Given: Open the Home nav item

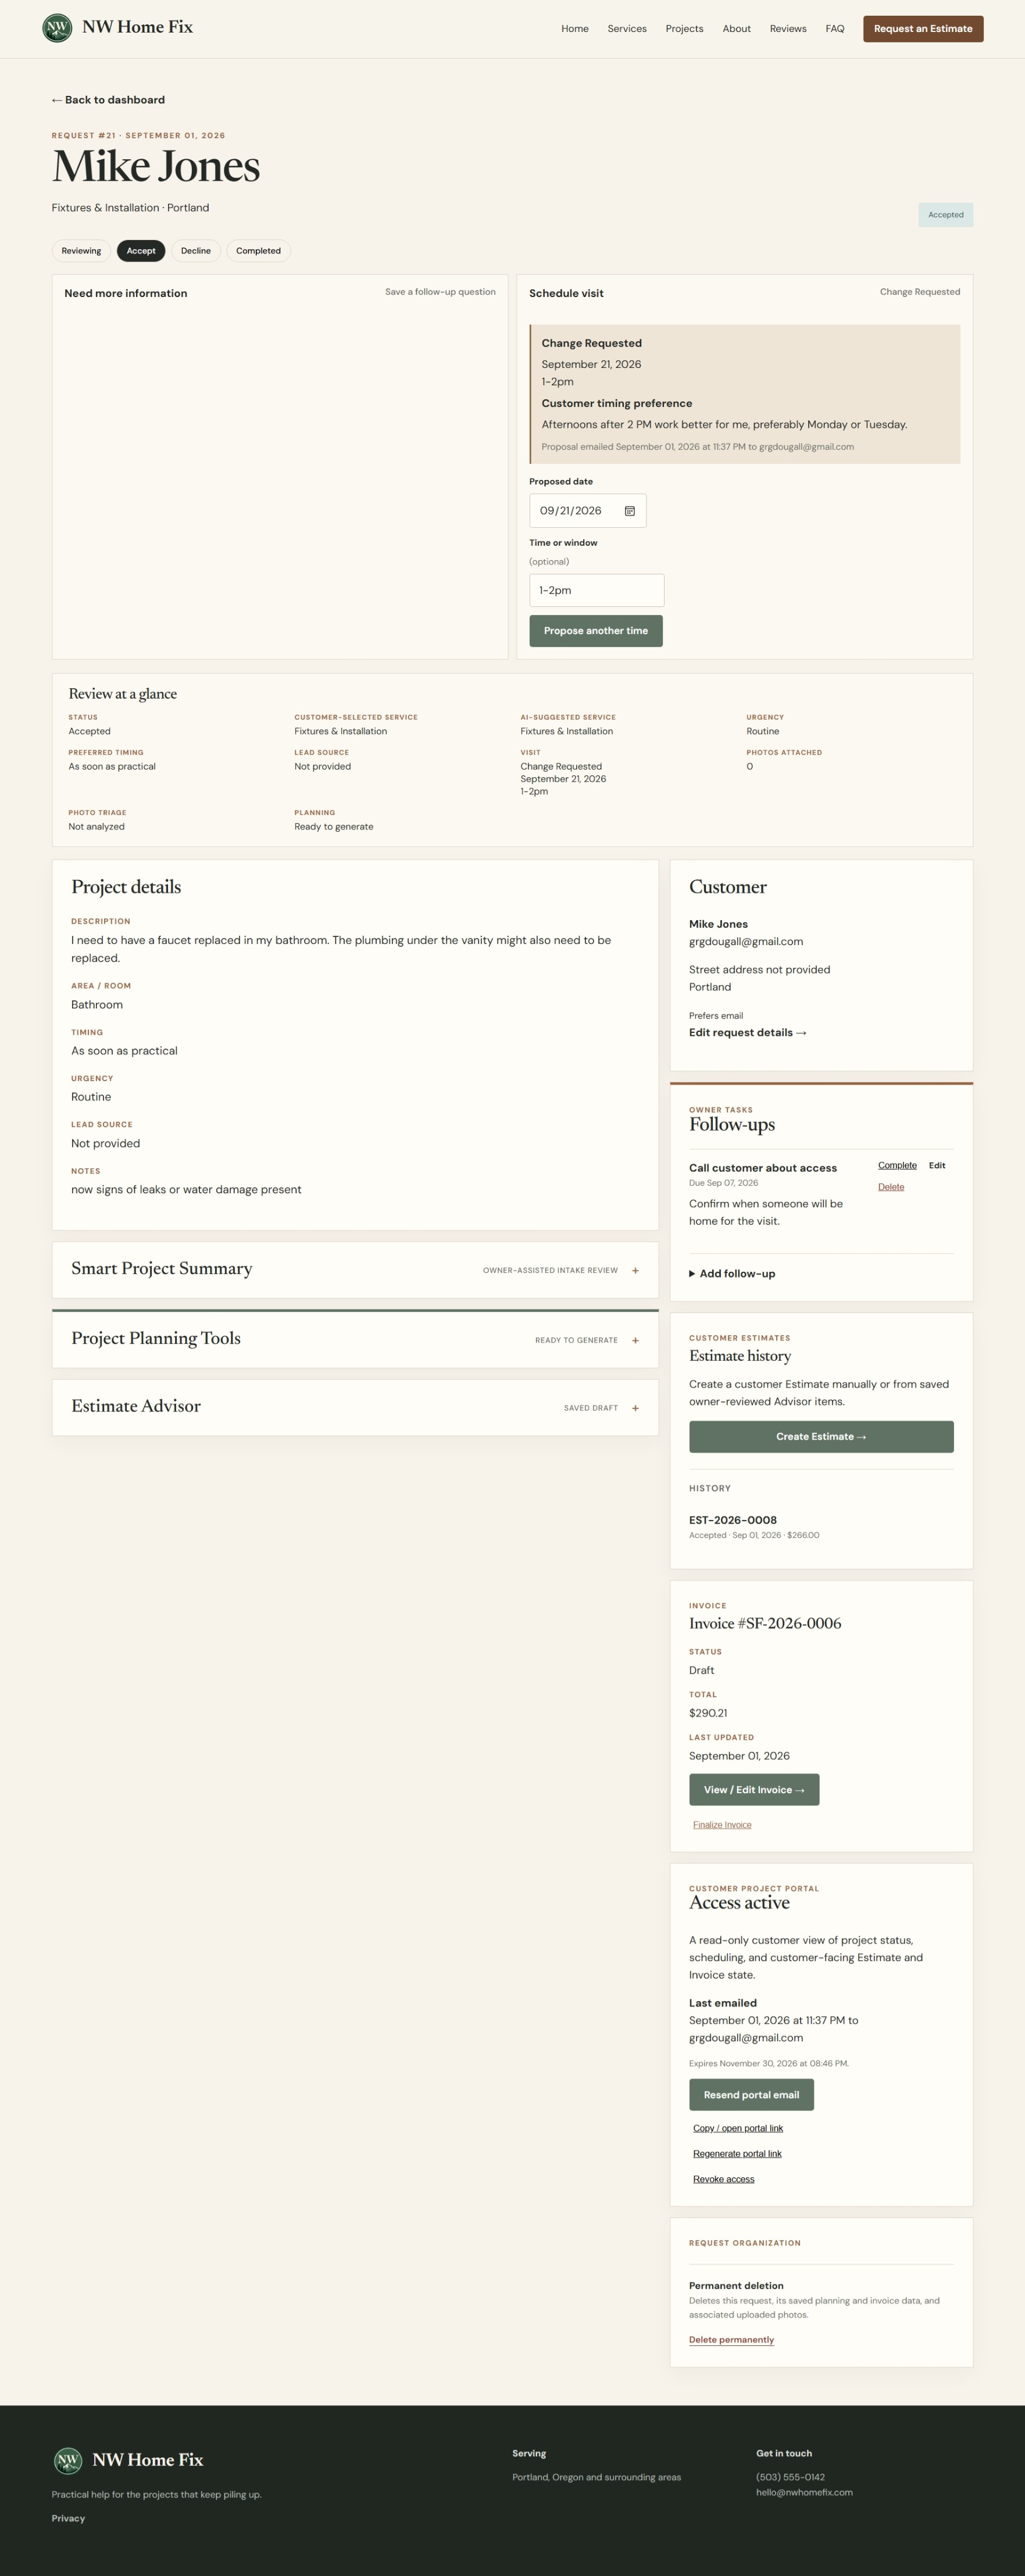Looking at the screenshot, I should point(575,29).
